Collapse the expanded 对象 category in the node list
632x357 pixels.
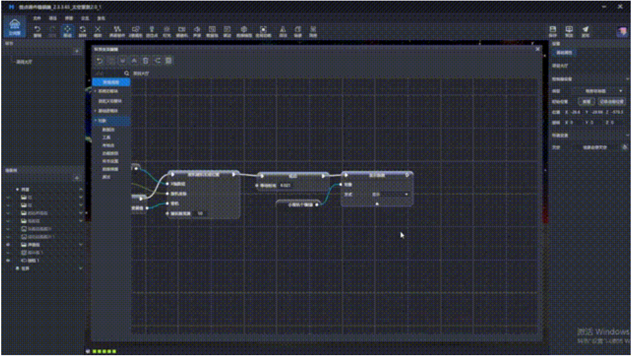click(x=95, y=120)
